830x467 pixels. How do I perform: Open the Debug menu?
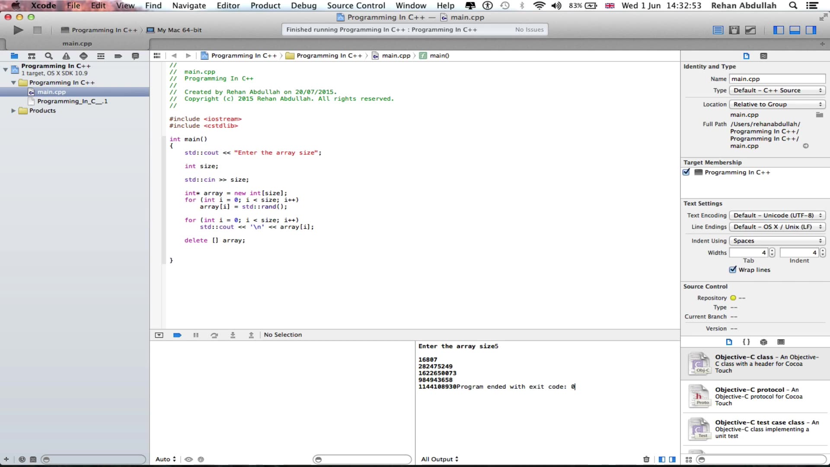coord(303,6)
